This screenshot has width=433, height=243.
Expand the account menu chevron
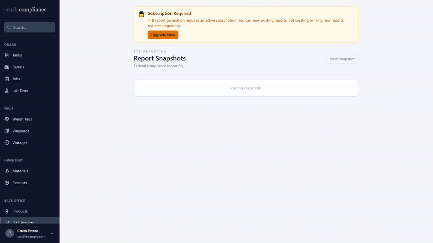[x=52, y=233]
